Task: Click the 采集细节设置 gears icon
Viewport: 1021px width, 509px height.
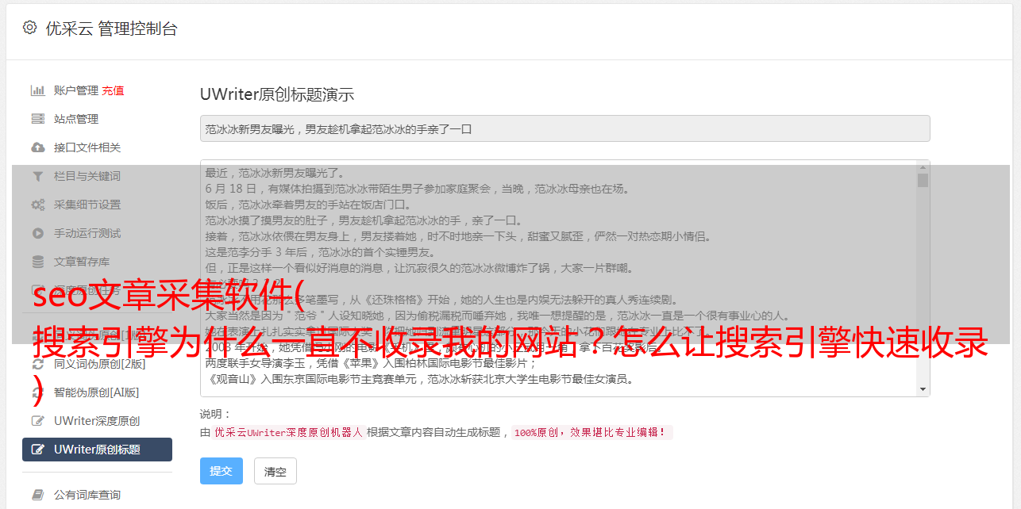Action: tap(37, 205)
